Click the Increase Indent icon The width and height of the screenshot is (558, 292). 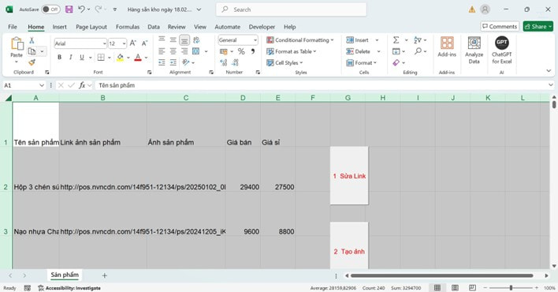pyautogui.click(x=173, y=63)
